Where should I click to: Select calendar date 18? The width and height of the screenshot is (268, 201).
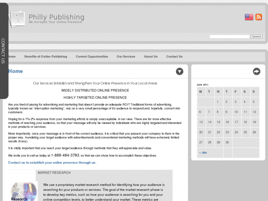[245, 122]
